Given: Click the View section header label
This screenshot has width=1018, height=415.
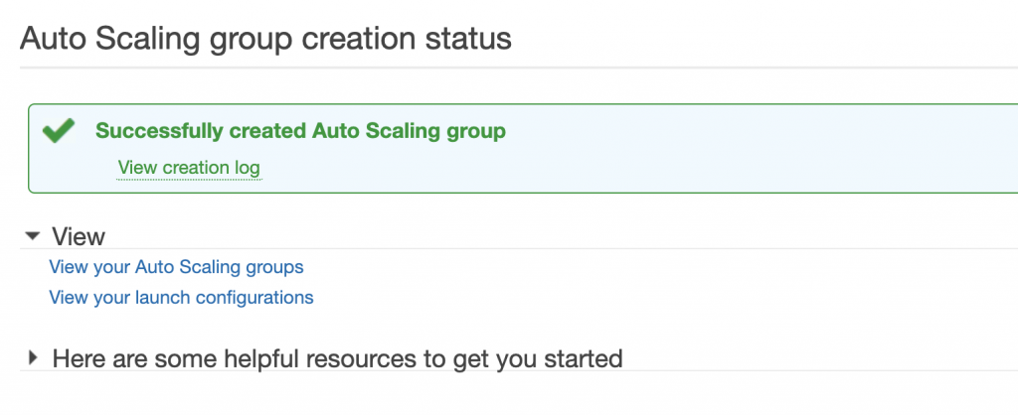Looking at the screenshot, I should click(x=78, y=236).
